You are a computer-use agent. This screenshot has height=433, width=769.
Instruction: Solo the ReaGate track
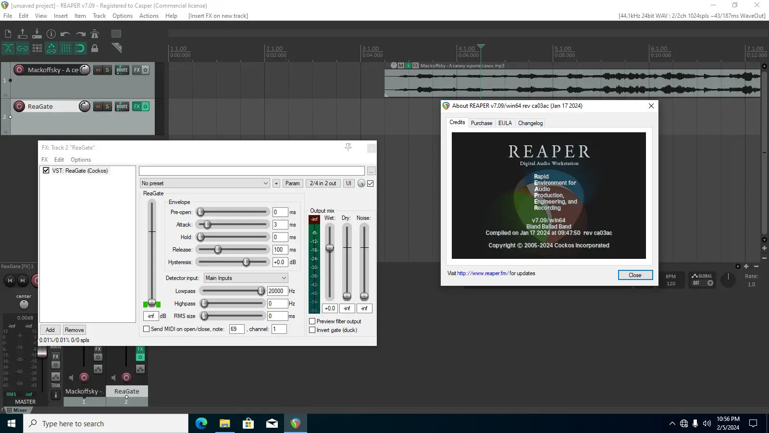(107, 106)
